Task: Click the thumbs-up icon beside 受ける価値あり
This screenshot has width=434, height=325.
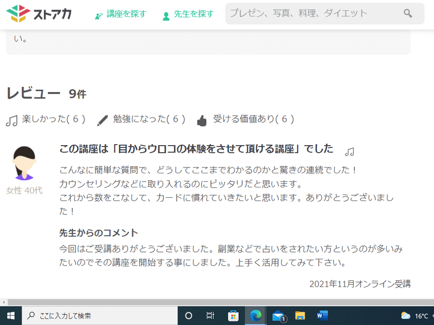Action: (202, 120)
